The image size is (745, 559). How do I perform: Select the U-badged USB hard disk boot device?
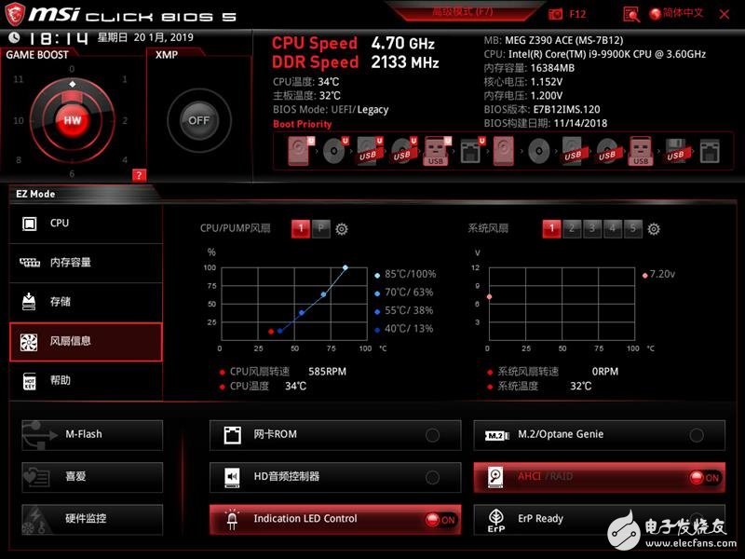click(x=370, y=151)
